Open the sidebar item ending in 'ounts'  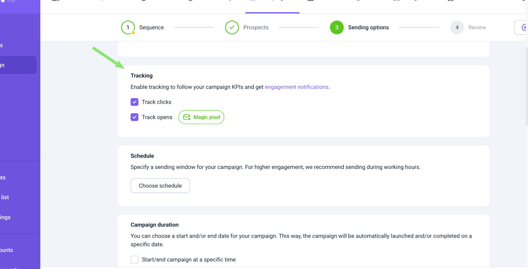pyautogui.click(x=7, y=250)
